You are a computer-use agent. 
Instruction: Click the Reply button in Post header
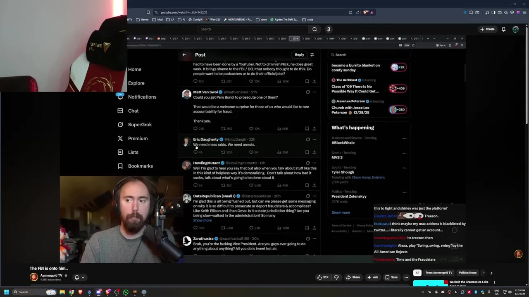click(x=299, y=54)
